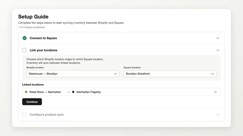
Task: Select the Connect to Square step title
Action: pyautogui.click(x=43, y=38)
